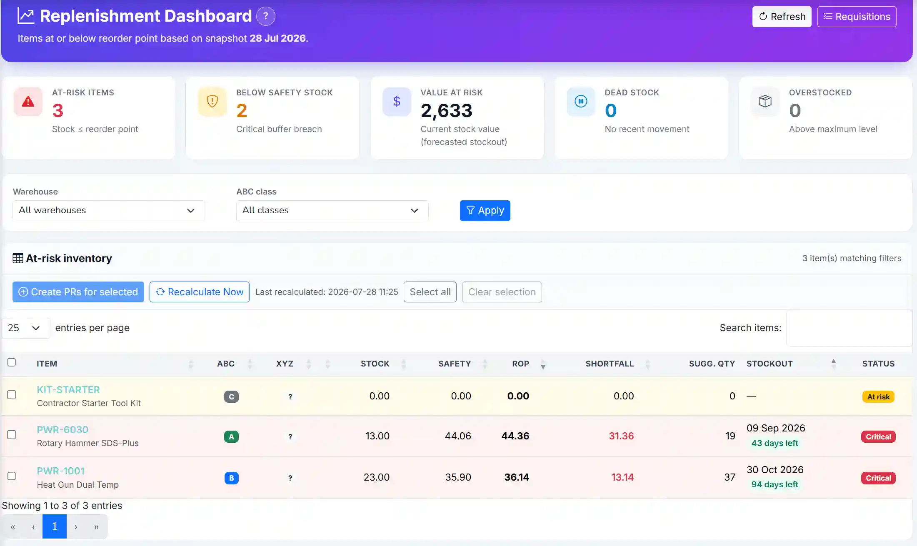This screenshot has width=917, height=546.
Task: Click the XYZ question mark for KIT-STARTER
Action: click(x=290, y=396)
